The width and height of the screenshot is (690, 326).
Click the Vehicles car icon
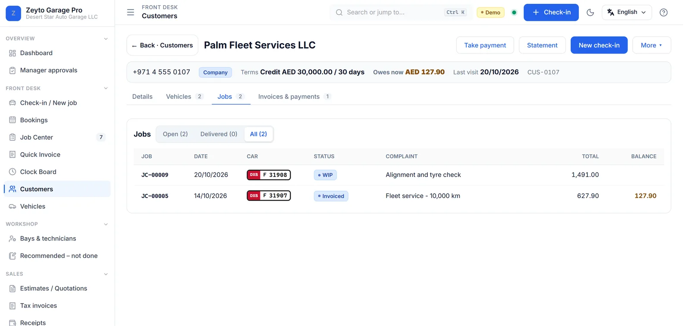13,207
